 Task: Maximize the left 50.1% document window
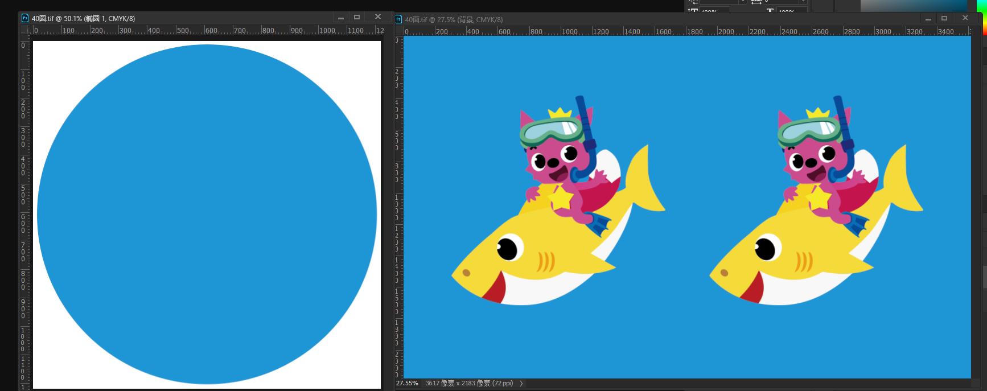(357, 18)
